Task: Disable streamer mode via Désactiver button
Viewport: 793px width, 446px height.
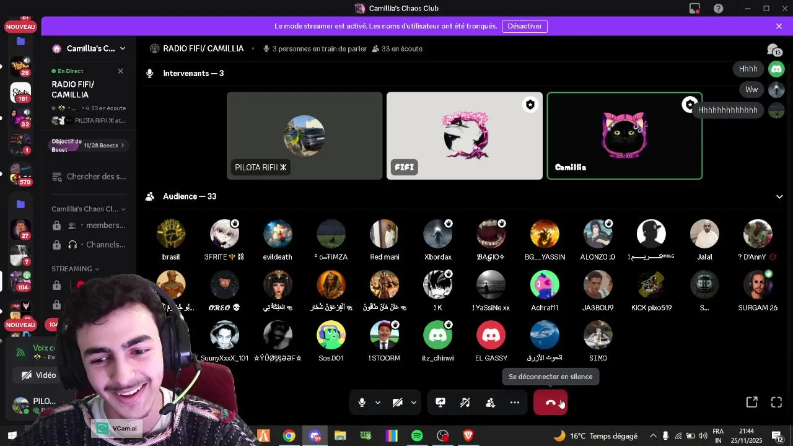Action: (x=525, y=26)
